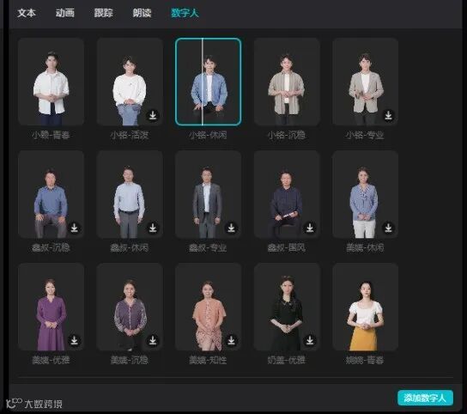Select the 婉婉-青春 woman with yellow skirt

tap(365, 307)
